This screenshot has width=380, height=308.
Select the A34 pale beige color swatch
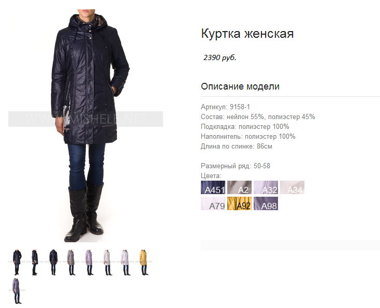[292, 187]
